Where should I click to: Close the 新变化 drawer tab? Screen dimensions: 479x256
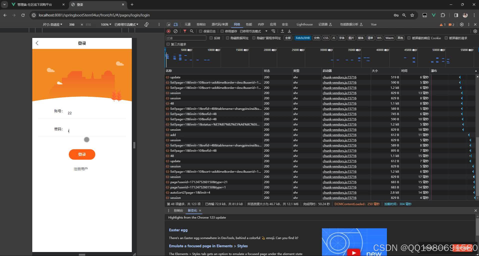point(200,211)
